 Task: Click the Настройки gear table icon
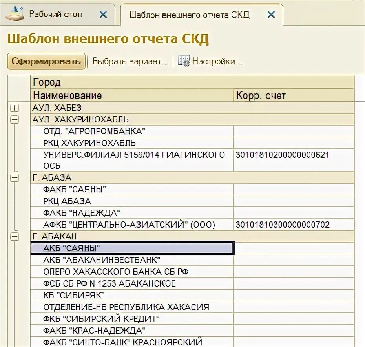tap(184, 61)
